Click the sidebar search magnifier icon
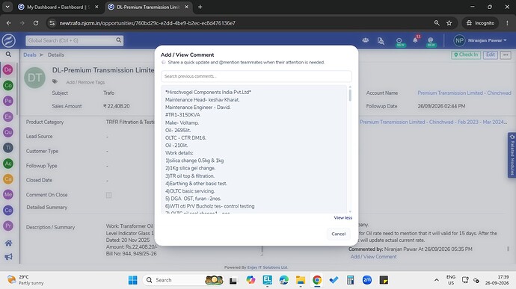 pyautogui.click(x=8, y=55)
